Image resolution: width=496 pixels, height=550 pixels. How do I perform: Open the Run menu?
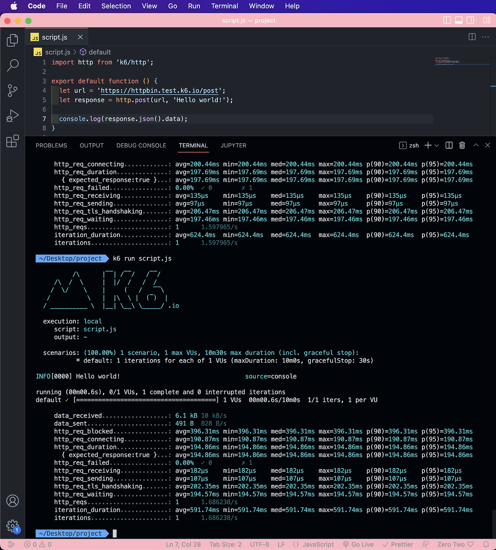pos(194,6)
